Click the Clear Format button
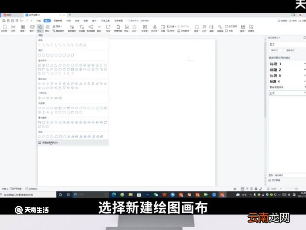306x230 pixels. click(x=290, y=50)
